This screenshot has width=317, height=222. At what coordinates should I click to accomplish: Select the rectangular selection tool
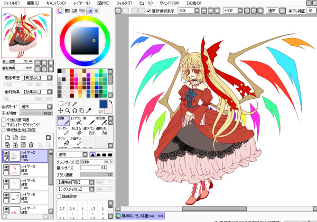pos(61,104)
